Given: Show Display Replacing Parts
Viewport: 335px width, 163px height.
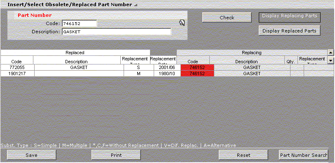Looking at the screenshot, I should point(290,17).
